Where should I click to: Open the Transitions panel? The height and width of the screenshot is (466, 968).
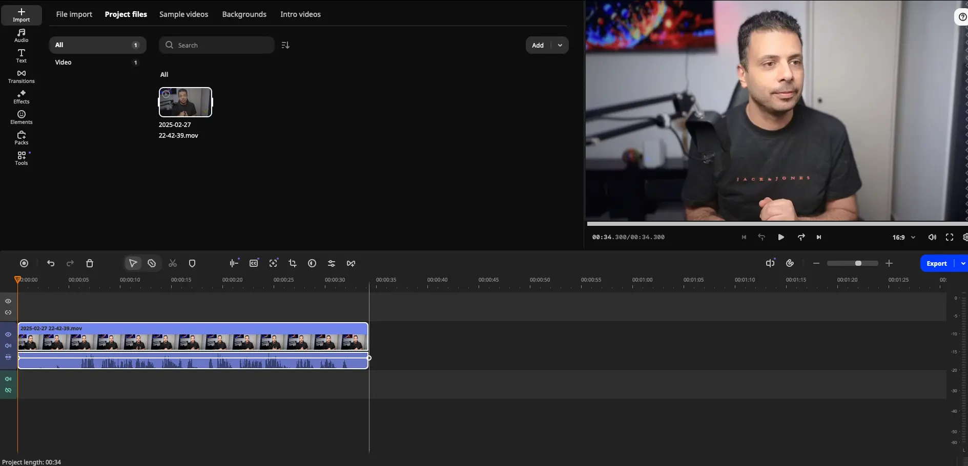click(21, 76)
